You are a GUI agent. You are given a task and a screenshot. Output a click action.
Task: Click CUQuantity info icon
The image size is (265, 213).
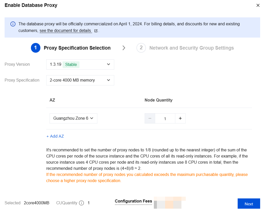click(82, 203)
